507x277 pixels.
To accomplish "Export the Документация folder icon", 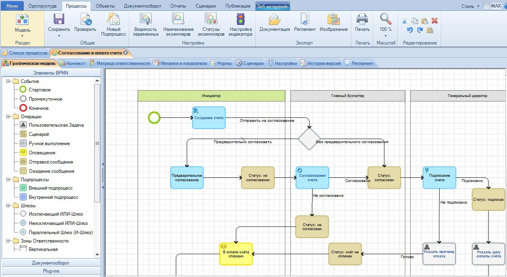I will 274,20.
